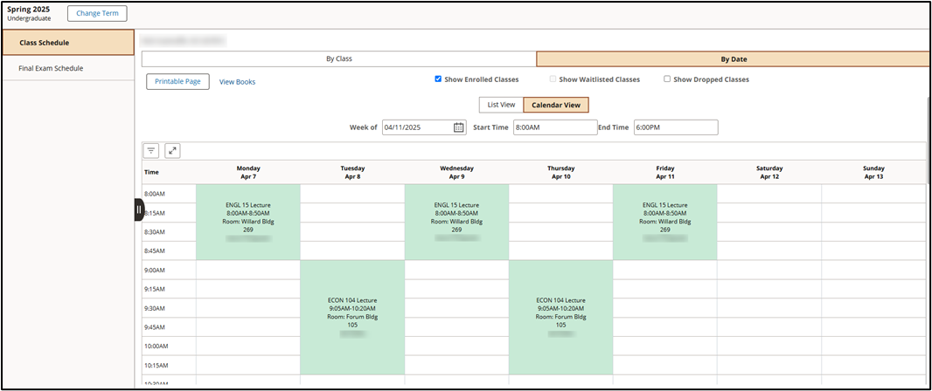Switch to the By Class tab
The width and height of the screenshot is (932, 391).
coord(338,59)
